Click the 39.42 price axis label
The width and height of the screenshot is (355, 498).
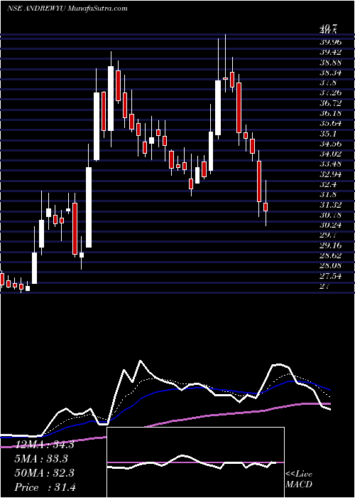pos(331,53)
